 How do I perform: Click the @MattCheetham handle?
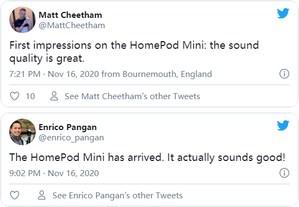(x=72, y=25)
